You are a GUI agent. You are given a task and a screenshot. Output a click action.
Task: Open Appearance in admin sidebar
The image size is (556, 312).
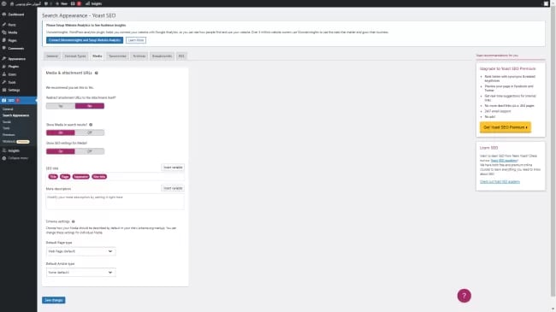(16, 58)
